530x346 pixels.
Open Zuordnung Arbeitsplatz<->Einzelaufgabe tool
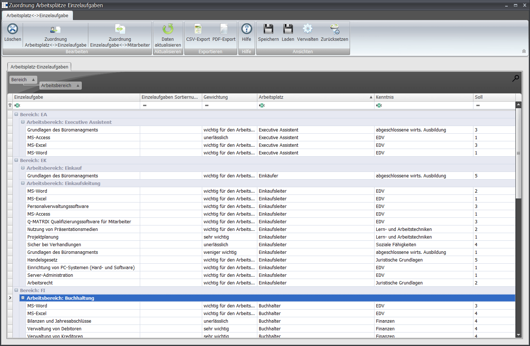pos(55,30)
